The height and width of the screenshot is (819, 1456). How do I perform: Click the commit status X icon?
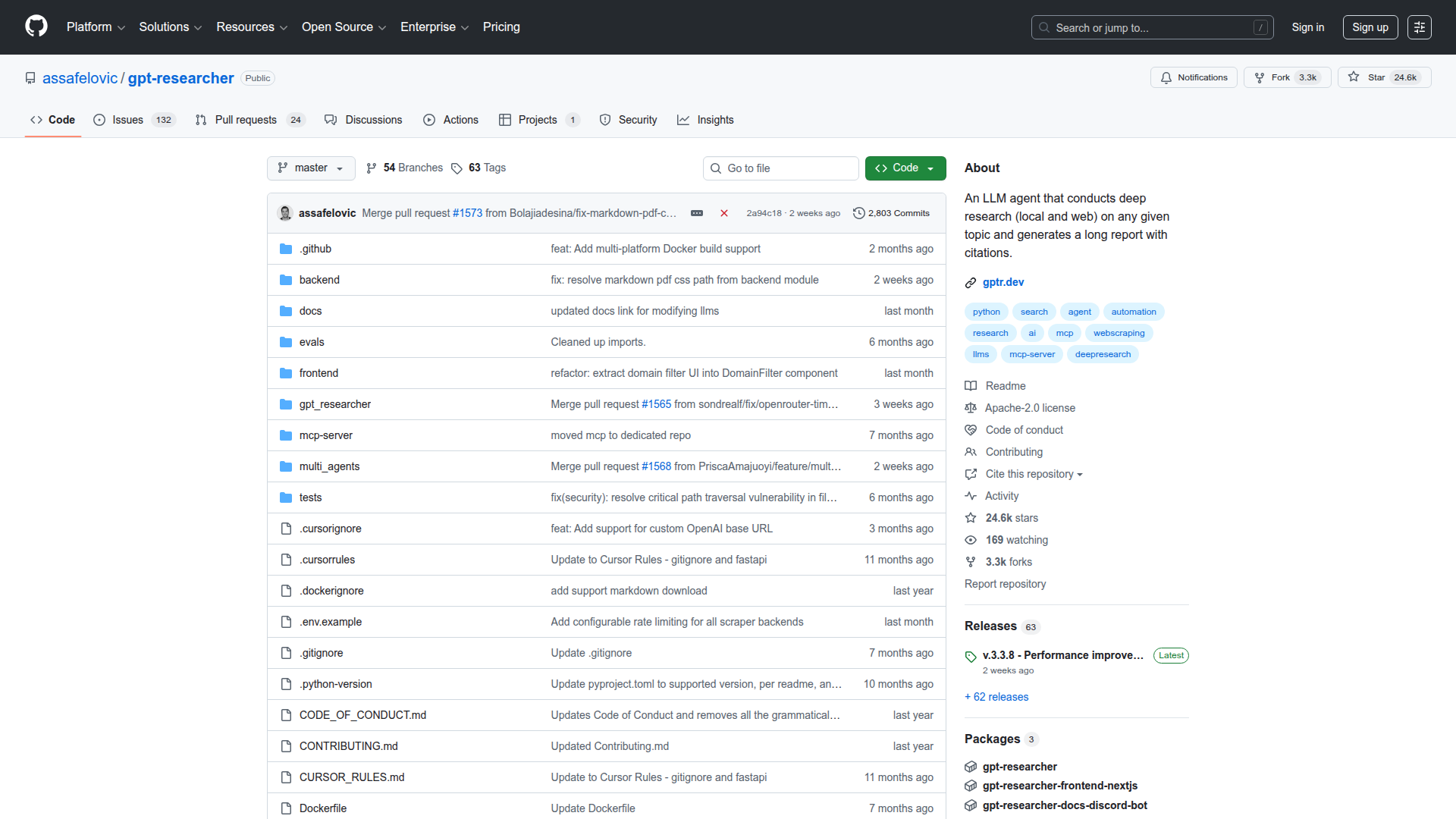pos(723,213)
